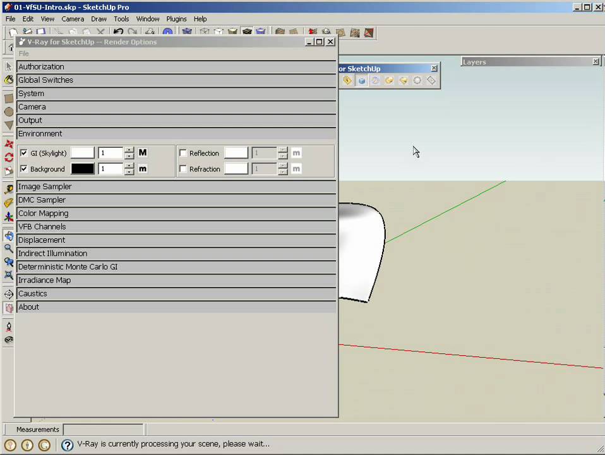The image size is (605, 455).
Task: Activate the Orbit tool
Action: click(x=8, y=235)
